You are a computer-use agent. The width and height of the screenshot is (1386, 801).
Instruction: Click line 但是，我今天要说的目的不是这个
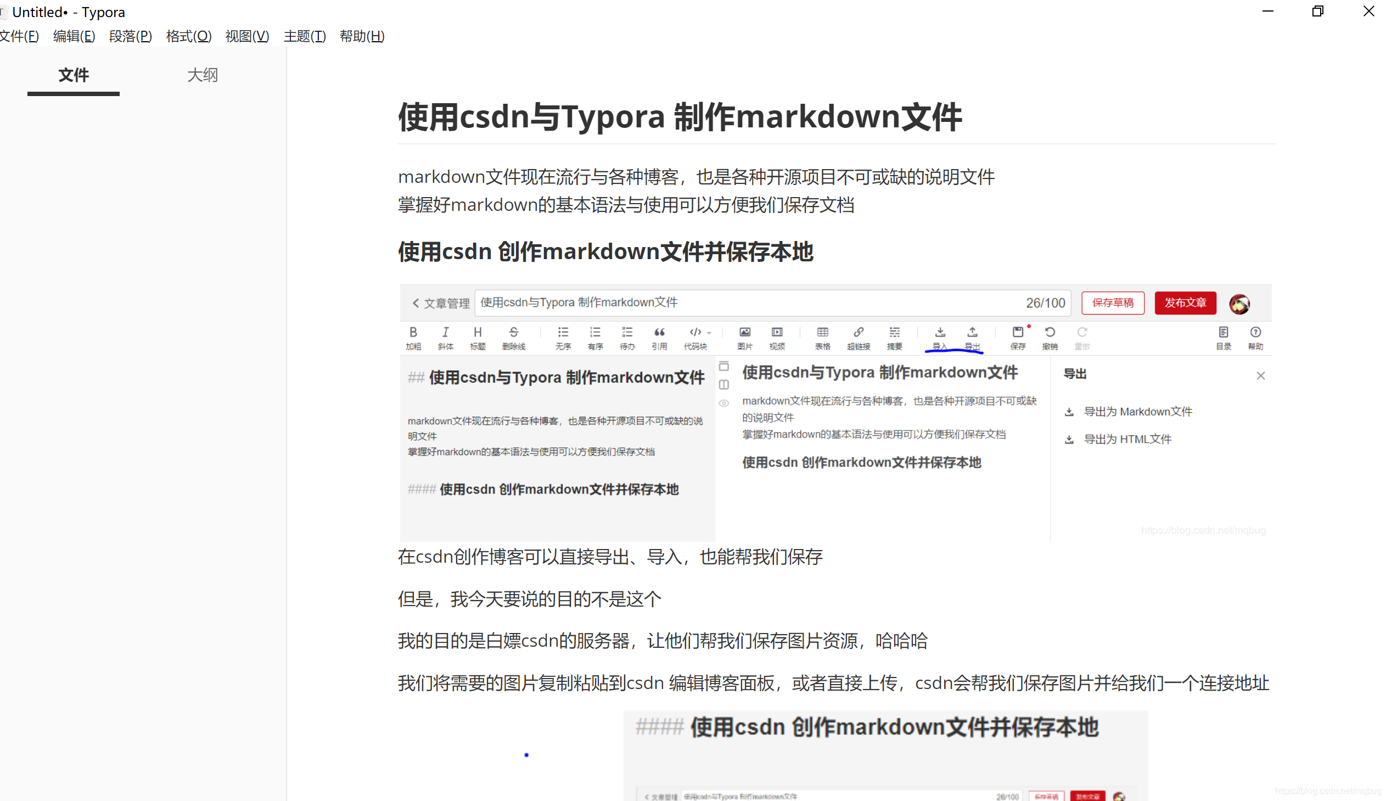(529, 598)
